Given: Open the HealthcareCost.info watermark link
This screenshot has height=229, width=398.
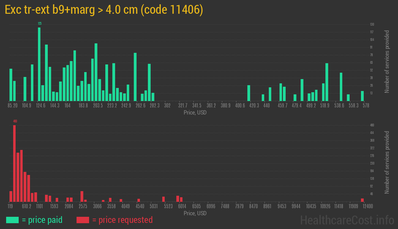Looking at the screenshot, I should click(347, 220).
